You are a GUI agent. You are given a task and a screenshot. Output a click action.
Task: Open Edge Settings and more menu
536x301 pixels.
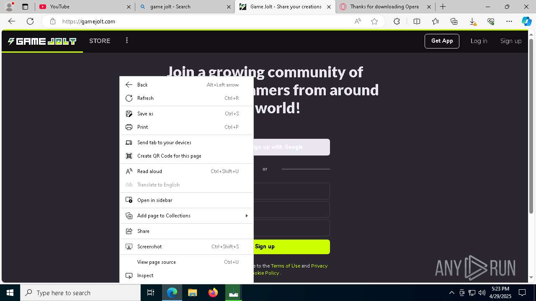click(509, 21)
